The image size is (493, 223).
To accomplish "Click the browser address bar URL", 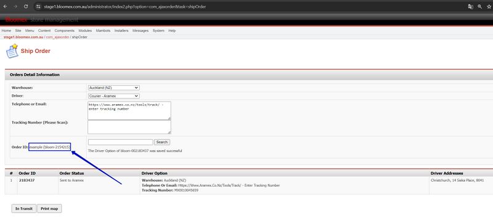I will tap(125, 6).
